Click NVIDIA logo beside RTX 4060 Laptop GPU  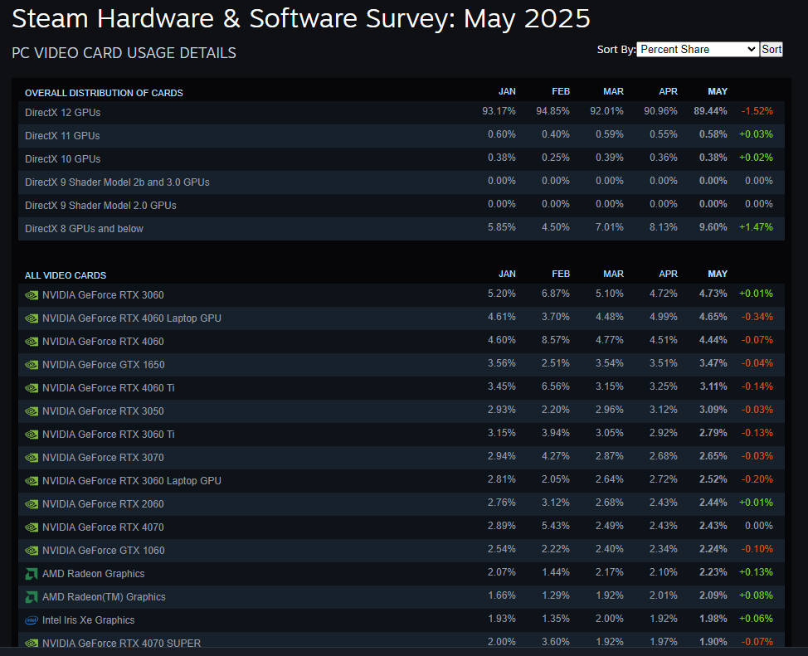pos(32,318)
